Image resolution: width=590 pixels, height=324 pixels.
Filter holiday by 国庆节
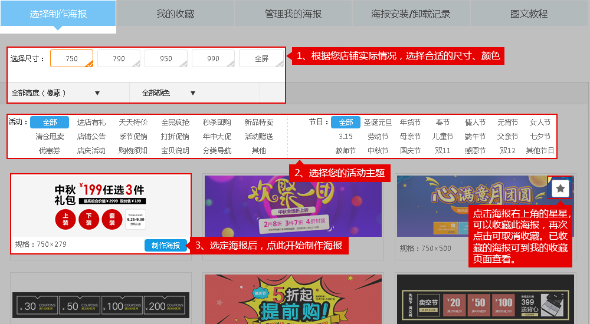tap(410, 151)
